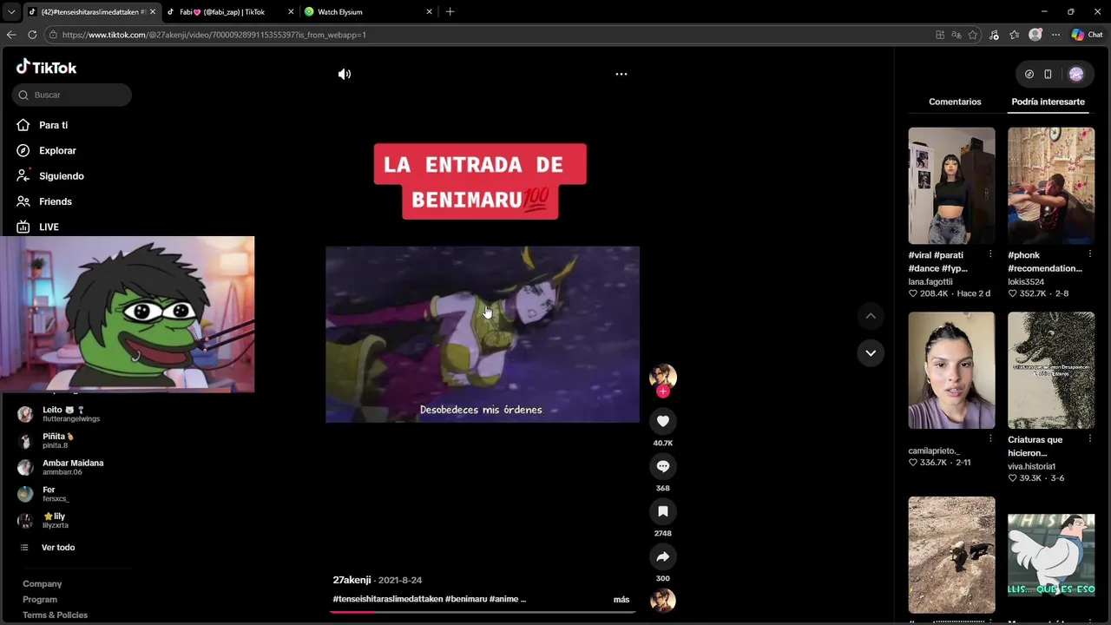Click the TikTok address bar URL
The image size is (1111, 625).
click(x=214, y=35)
